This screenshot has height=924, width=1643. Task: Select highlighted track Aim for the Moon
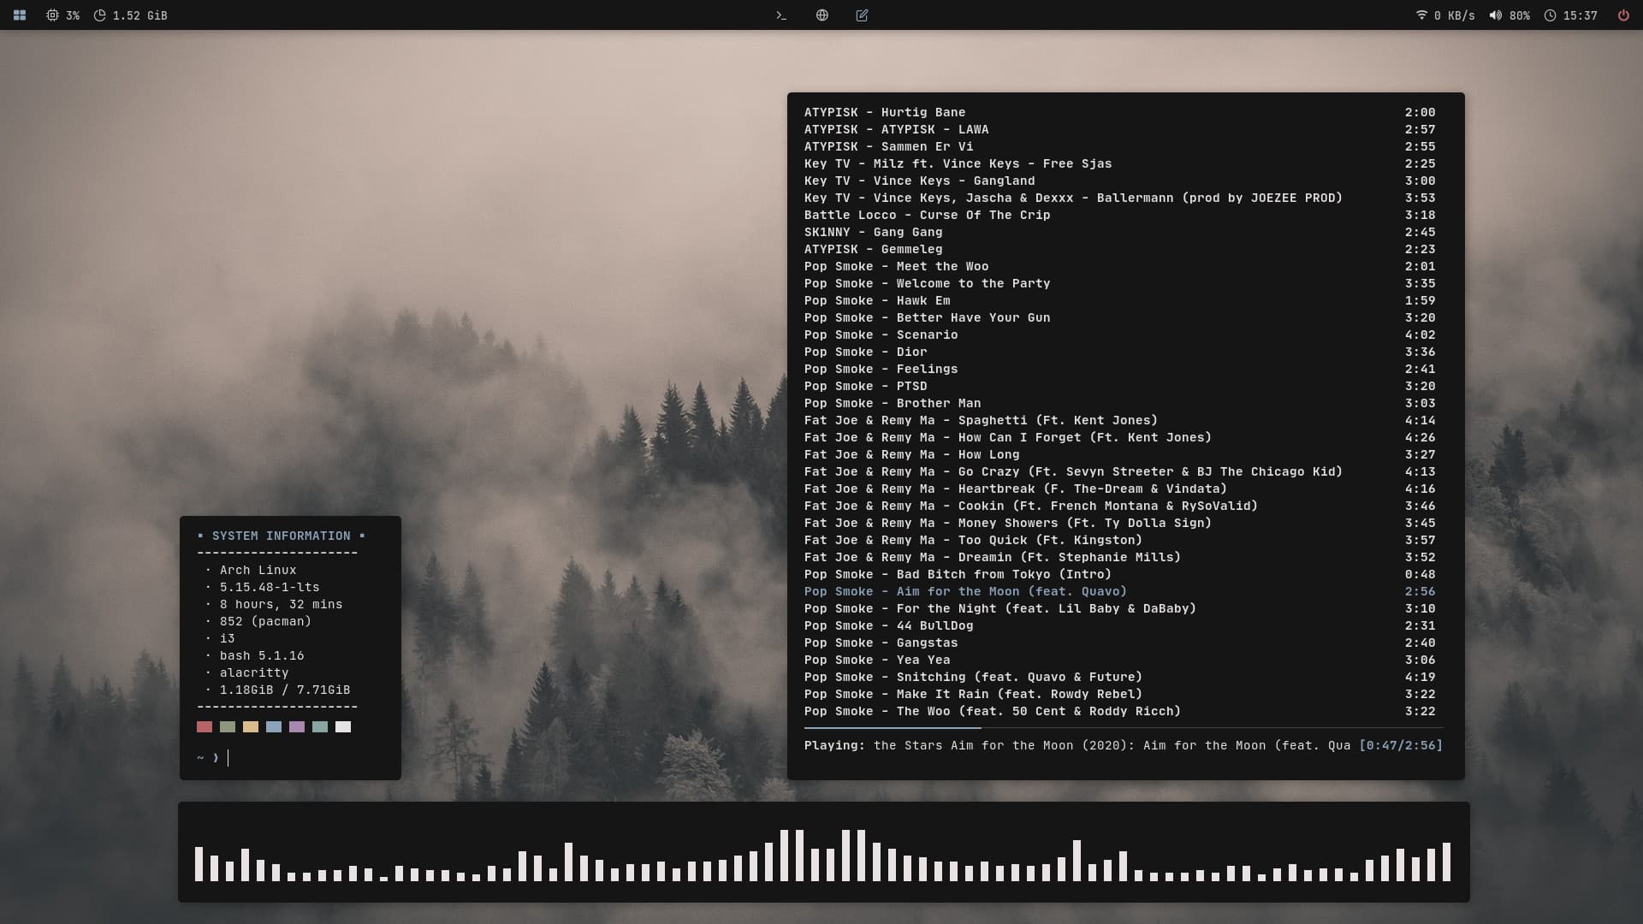coord(1120,591)
